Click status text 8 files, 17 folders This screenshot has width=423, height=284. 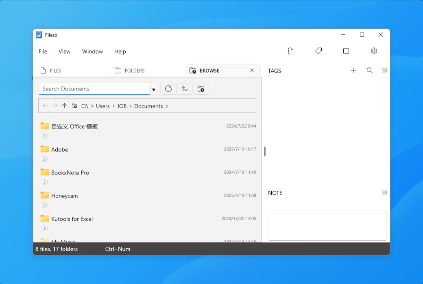tap(57, 249)
